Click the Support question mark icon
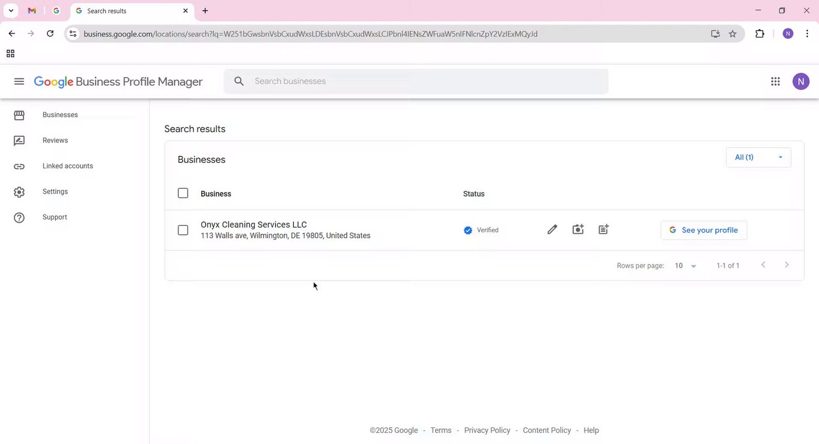 click(19, 218)
